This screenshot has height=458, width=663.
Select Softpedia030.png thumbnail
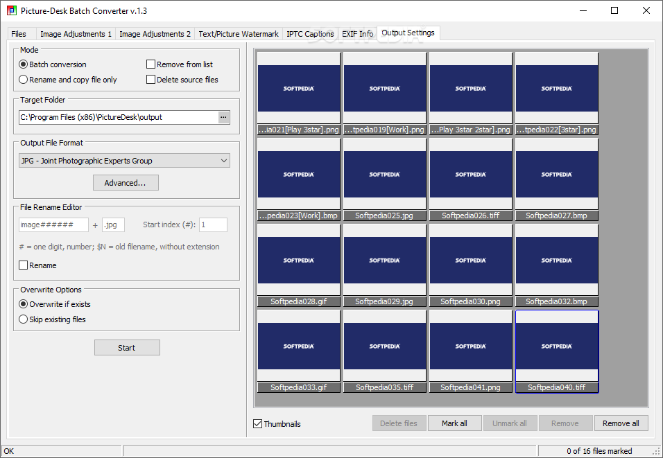point(471,265)
